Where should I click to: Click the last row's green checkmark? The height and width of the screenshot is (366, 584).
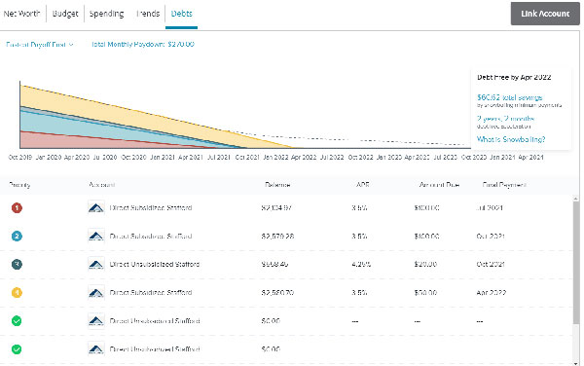pos(17,349)
